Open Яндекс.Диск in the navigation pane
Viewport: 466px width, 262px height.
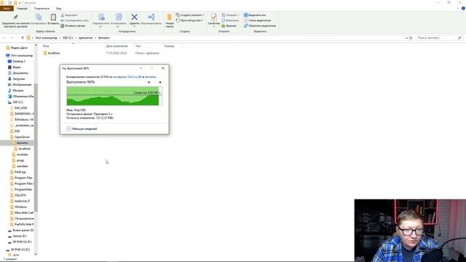point(17,47)
